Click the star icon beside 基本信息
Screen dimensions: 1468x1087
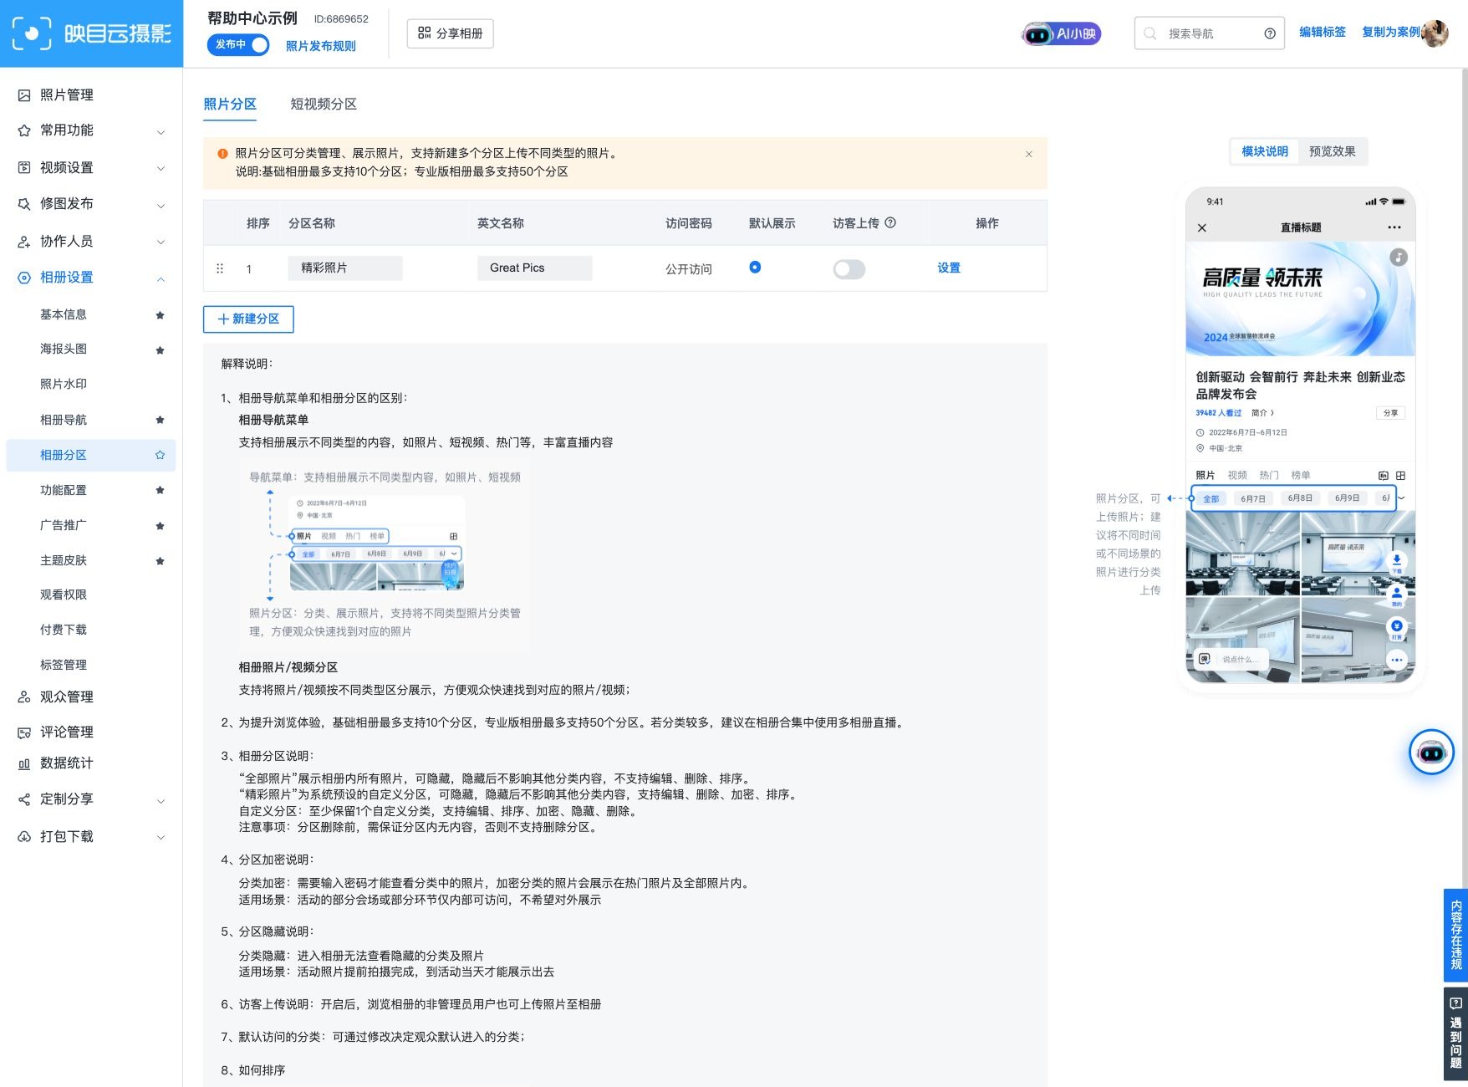(x=160, y=315)
